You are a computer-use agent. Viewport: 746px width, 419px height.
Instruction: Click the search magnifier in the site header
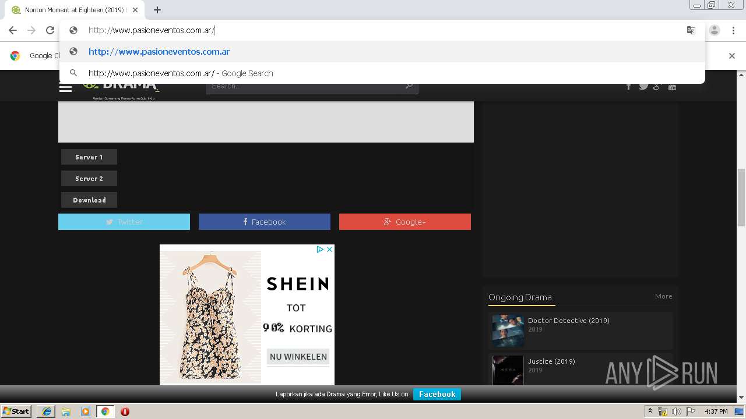(x=409, y=86)
